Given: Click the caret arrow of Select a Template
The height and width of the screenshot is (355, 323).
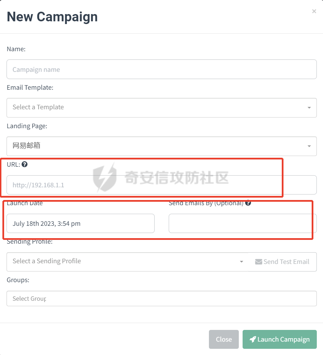Looking at the screenshot, I should tap(309, 108).
